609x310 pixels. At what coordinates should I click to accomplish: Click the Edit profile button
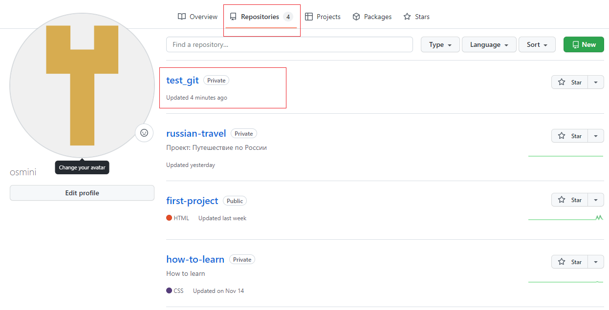point(82,193)
